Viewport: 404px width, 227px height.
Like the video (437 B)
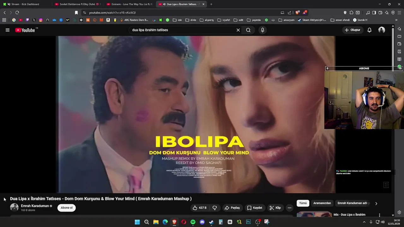pyautogui.click(x=200, y=208)
